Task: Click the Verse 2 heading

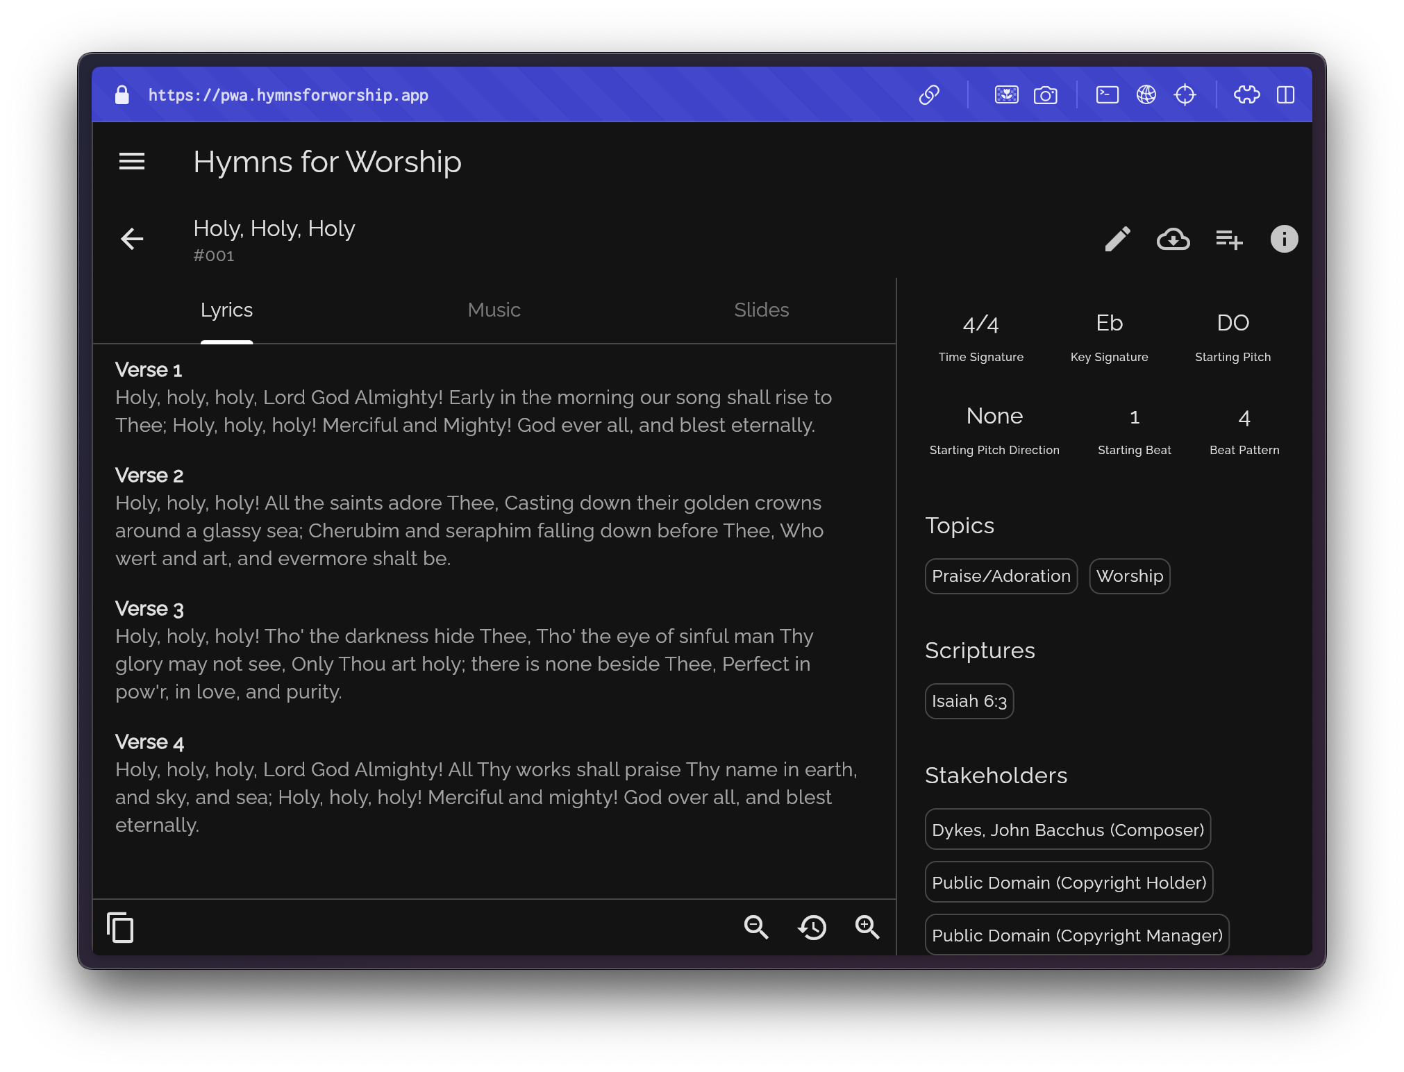Action: tap(149, 476)
